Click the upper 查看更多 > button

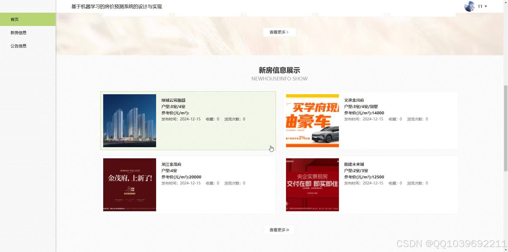(x=279, y=32)
